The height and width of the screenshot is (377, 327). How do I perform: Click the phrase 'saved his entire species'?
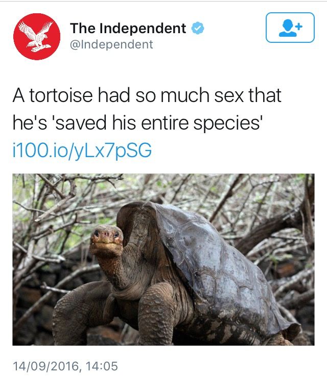tap(158, 122)
